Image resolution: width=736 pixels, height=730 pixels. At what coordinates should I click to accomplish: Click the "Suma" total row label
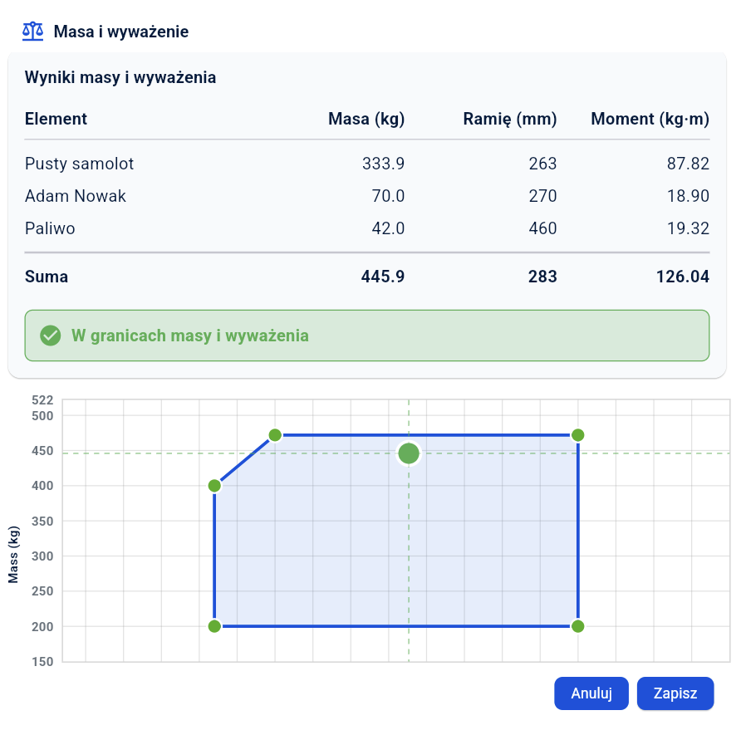[x=47, y=277]
